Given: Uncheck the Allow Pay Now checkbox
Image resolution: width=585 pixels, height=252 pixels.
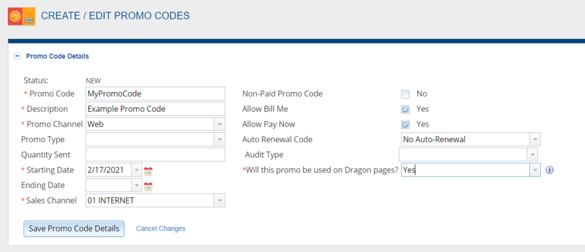Looking at the screenshot, I should 406,125.
